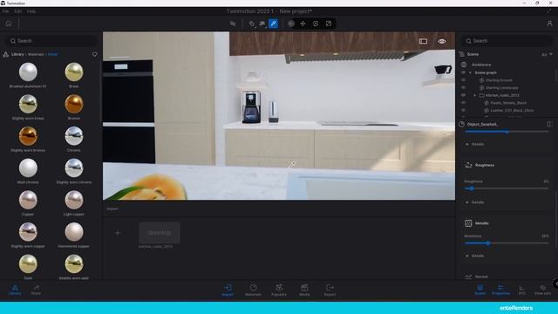Toggle visibility eye of Starting Landscape
The width and height of the screenshot is (558, 314).
pos(463,87)
